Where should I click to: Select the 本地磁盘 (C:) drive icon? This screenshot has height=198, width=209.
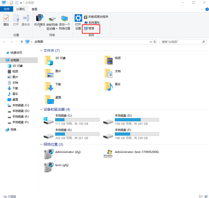pyautogui.click(x=48, y=121)
